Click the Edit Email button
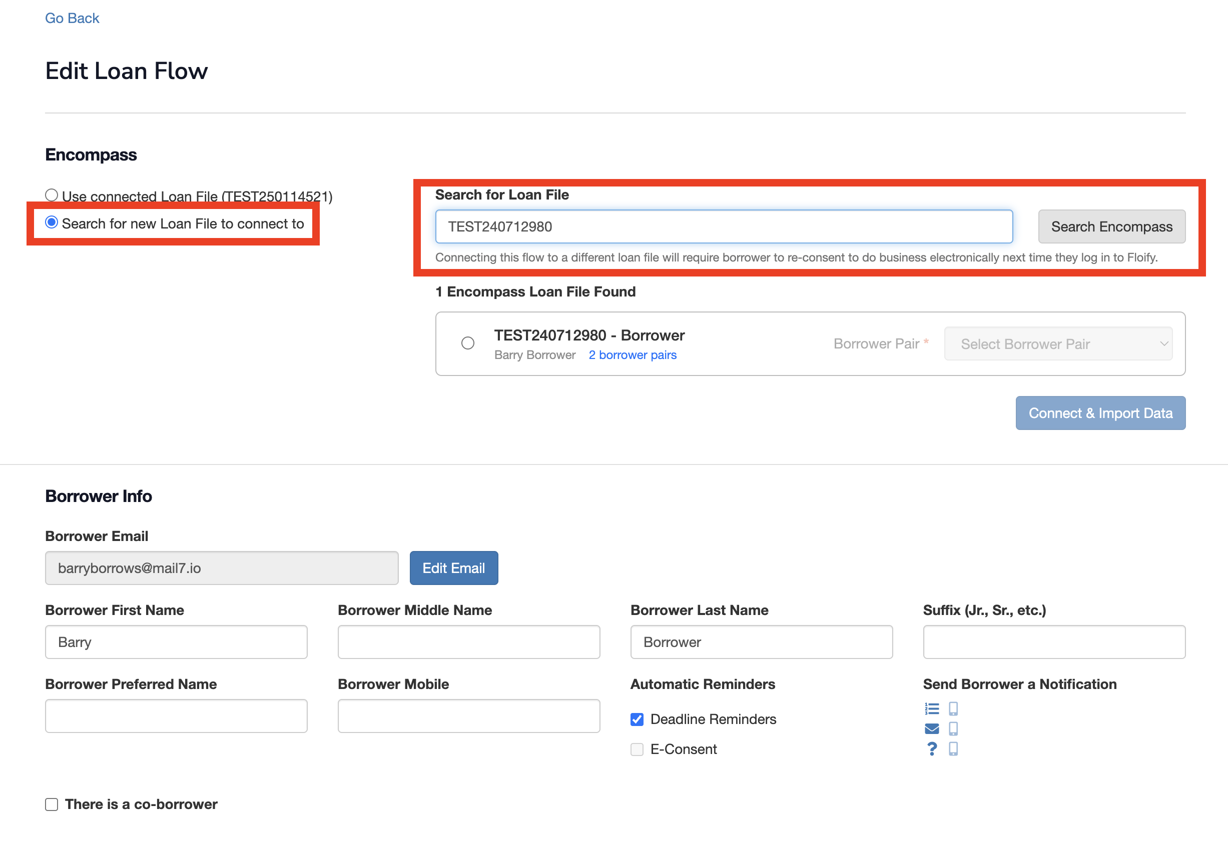The image size is (1228, 849). pos(453,568)
